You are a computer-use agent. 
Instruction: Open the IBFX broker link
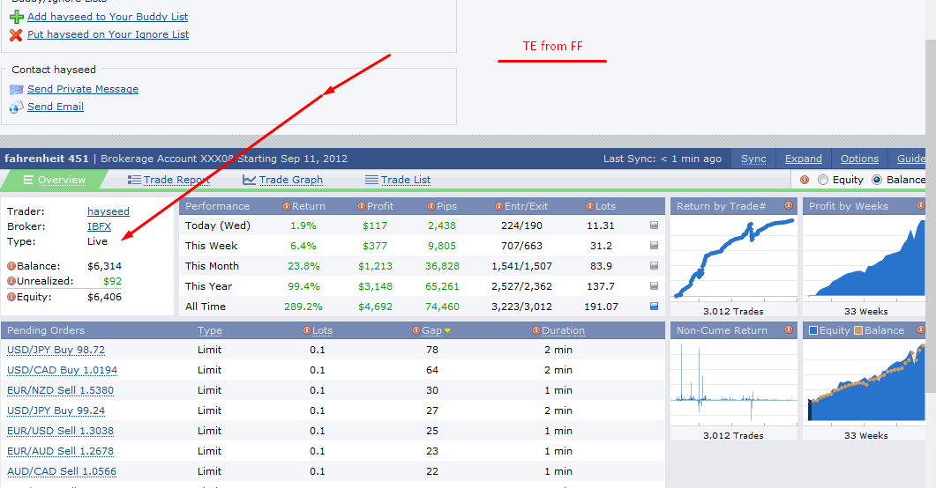[99, 226]
